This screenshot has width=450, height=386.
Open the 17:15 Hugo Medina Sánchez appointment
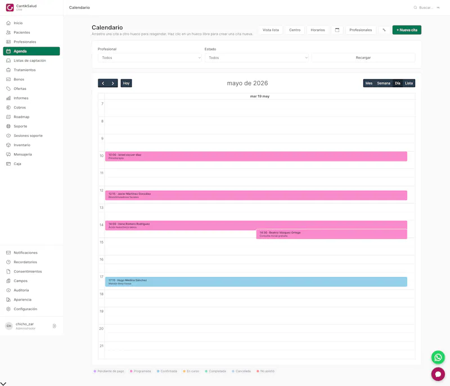coord(256,281)
